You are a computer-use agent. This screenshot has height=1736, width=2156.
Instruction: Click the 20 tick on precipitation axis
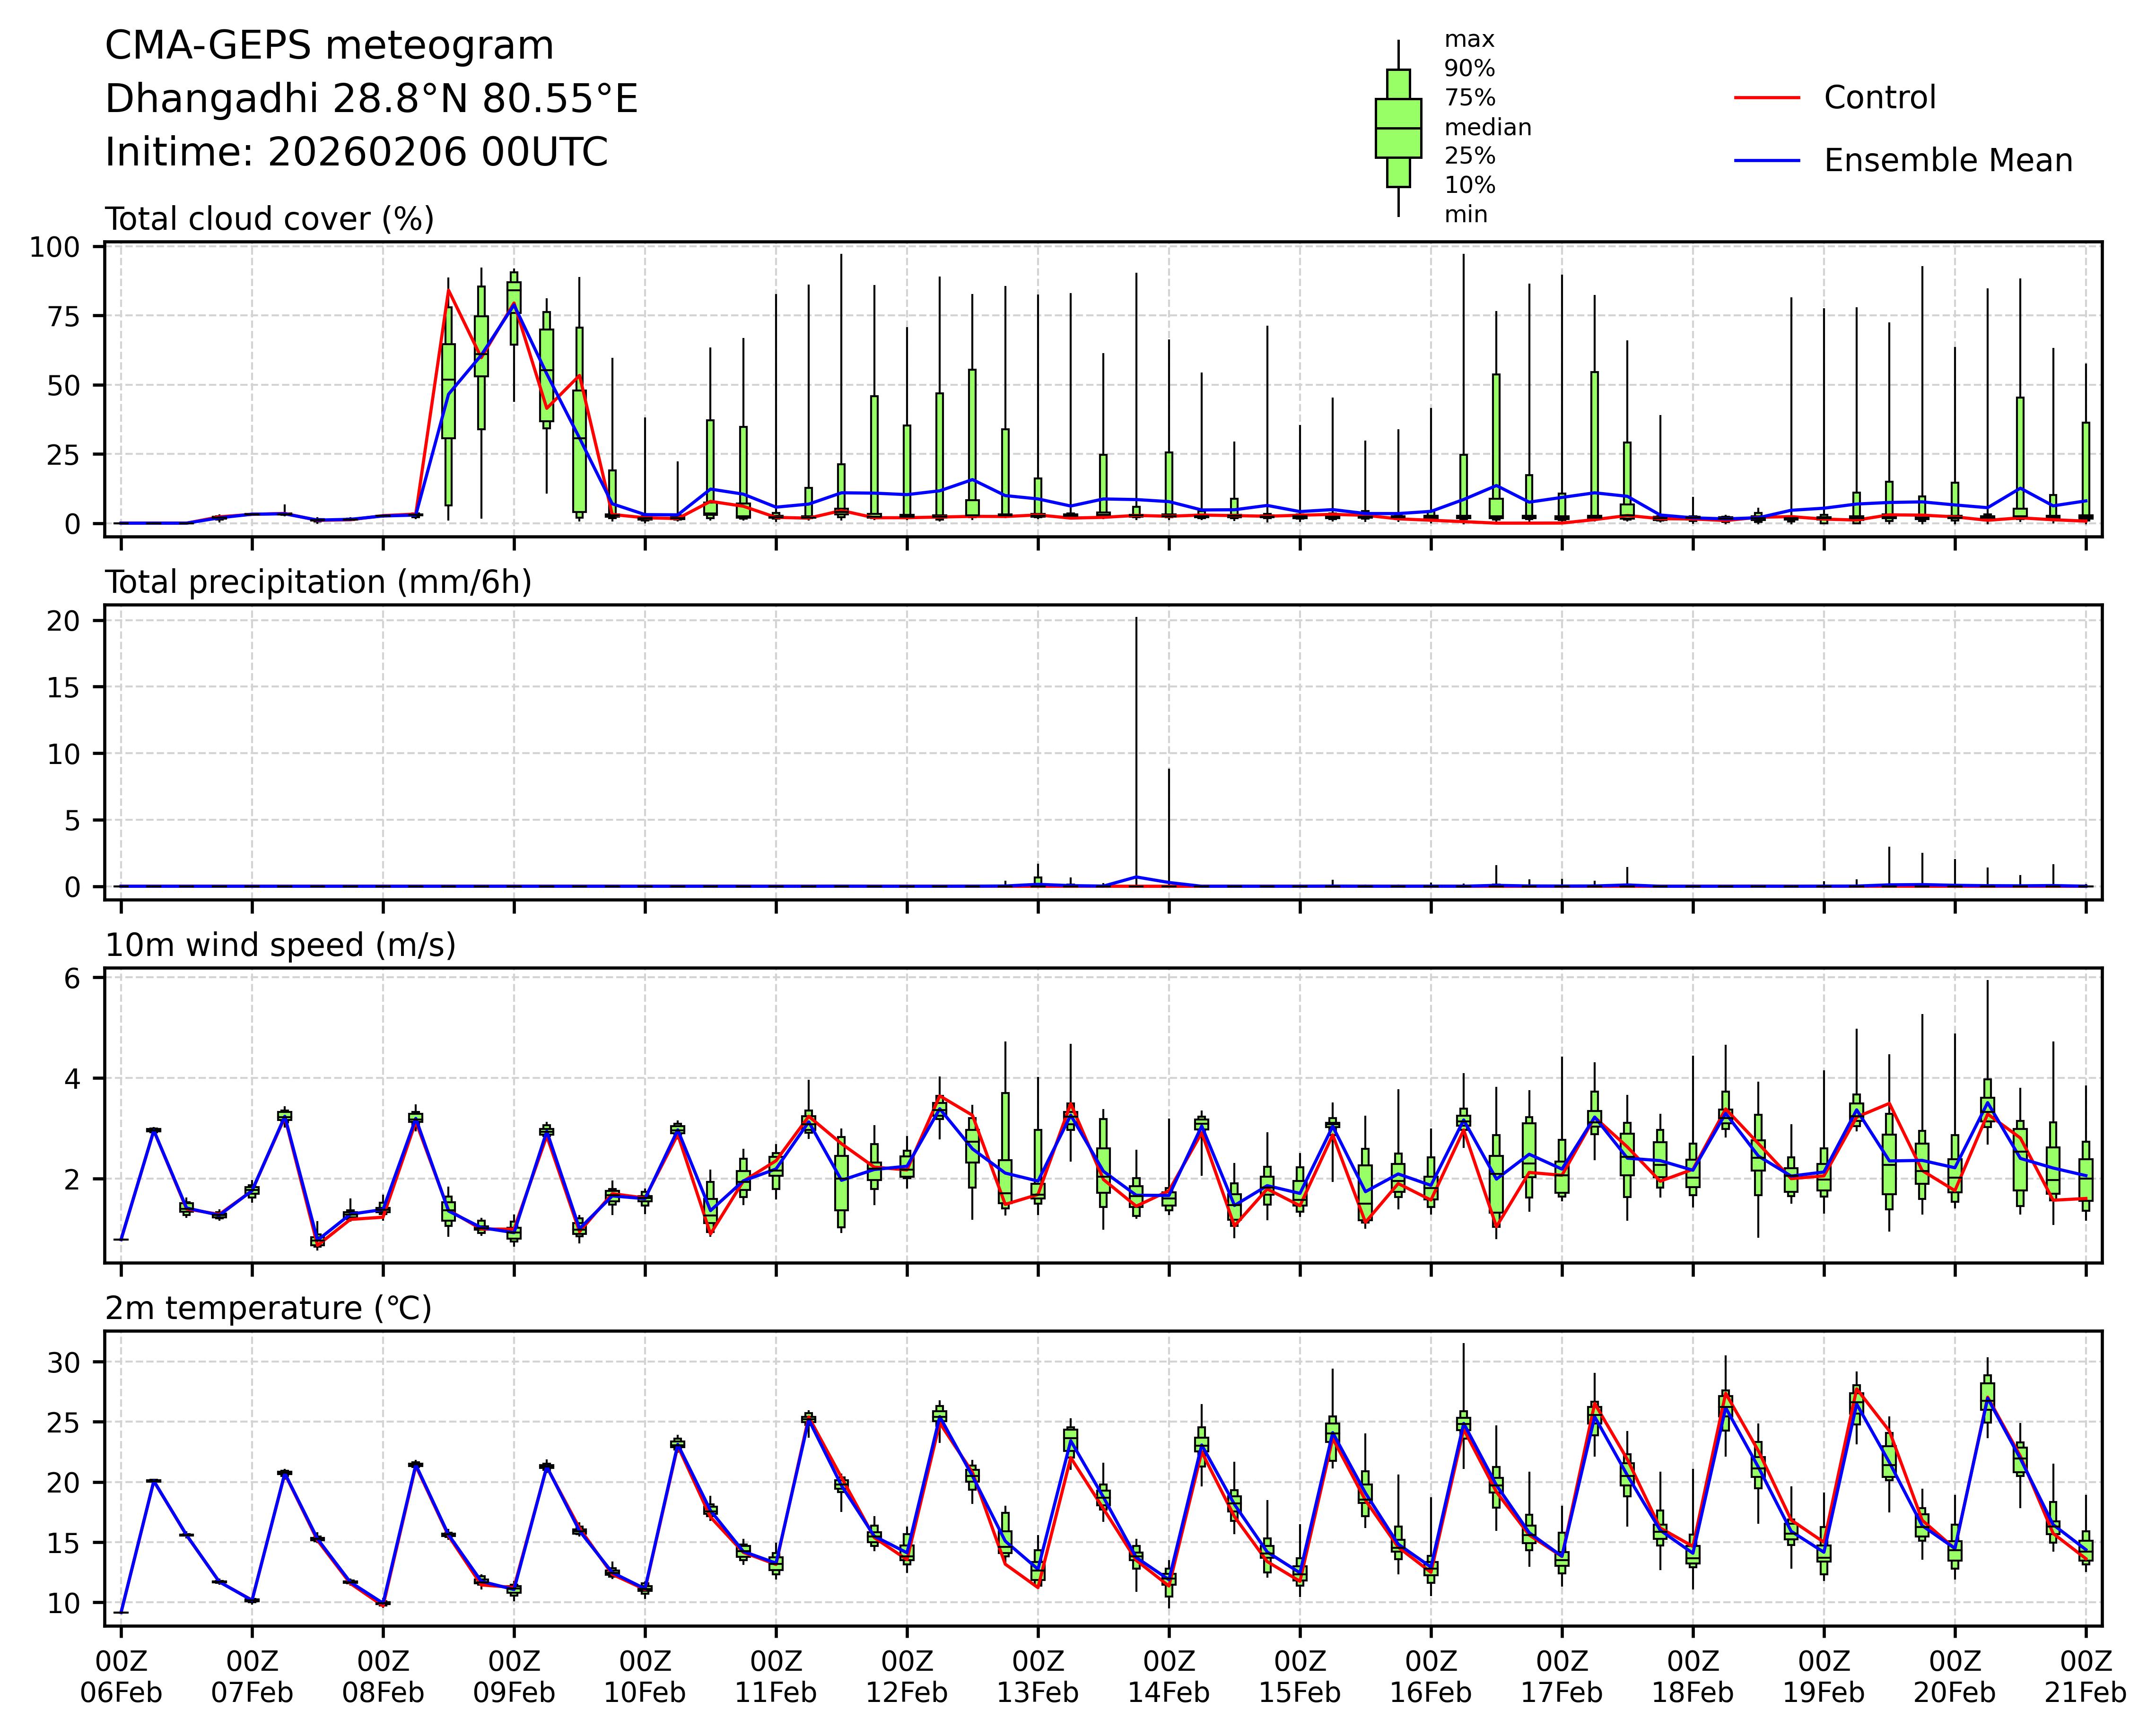[64, 621]
